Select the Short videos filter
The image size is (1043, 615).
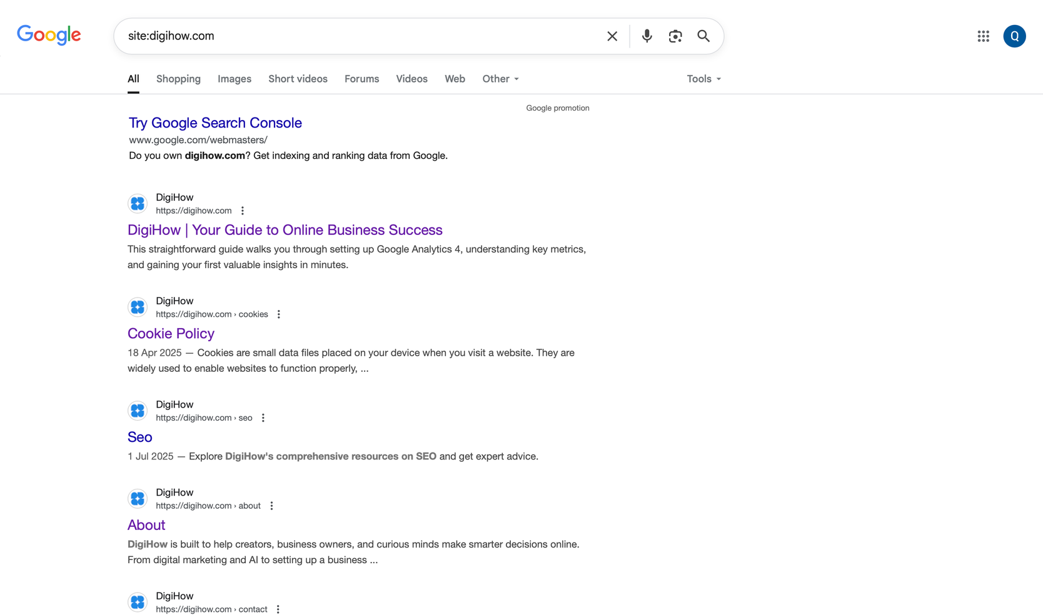pos(298,79)
